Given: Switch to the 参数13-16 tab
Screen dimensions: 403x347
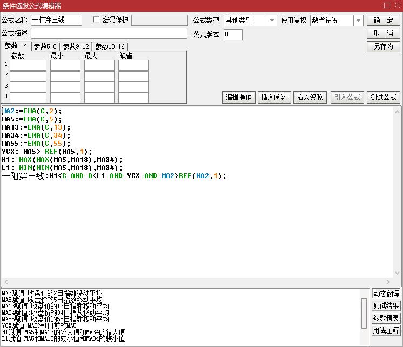Looking at the screenshot, I should [110, 46].
